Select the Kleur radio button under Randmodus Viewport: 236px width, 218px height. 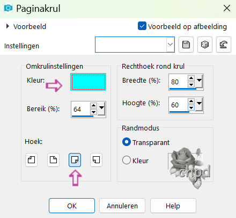tap(127, 160)
